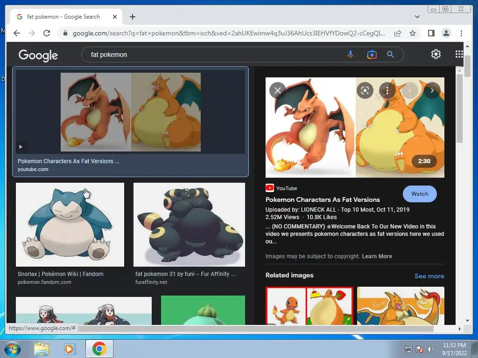Click the fat pokemon search field
Viewport: 478px width, 358px height.
[213, 55]
